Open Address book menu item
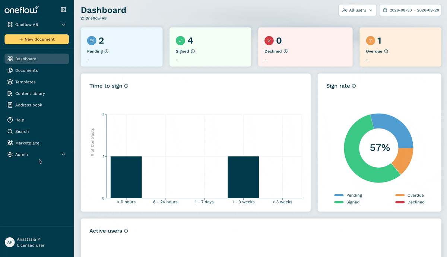This screenshot has width=447, height=257. tap(37, 105)
